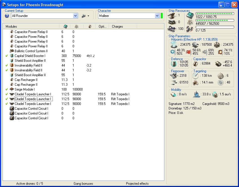Select the Capital Shield Booster I row name

[x=30, y=56]
